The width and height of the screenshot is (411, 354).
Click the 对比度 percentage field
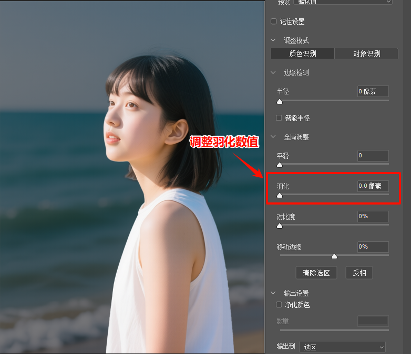click(x=373, y=217)
